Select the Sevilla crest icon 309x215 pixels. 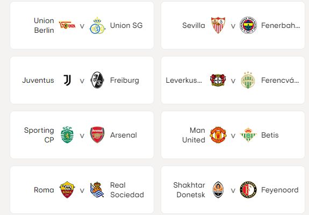(218, 25)
